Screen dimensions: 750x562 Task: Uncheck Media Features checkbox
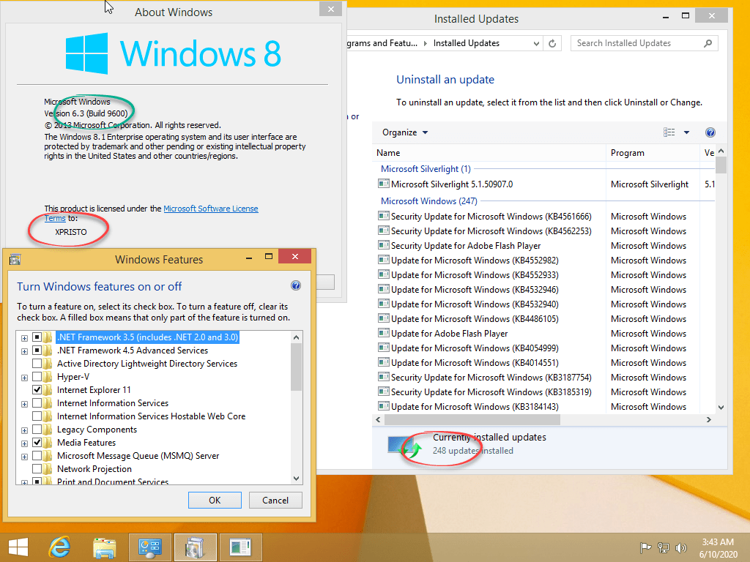click(x=37, y=442)
